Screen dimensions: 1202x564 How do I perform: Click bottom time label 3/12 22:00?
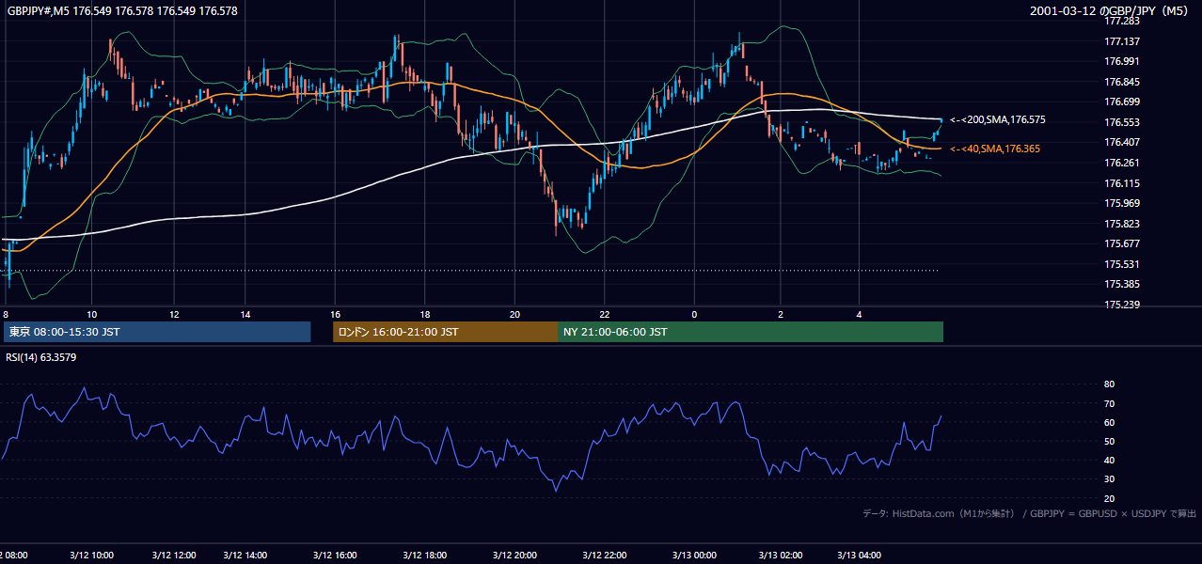605,555
